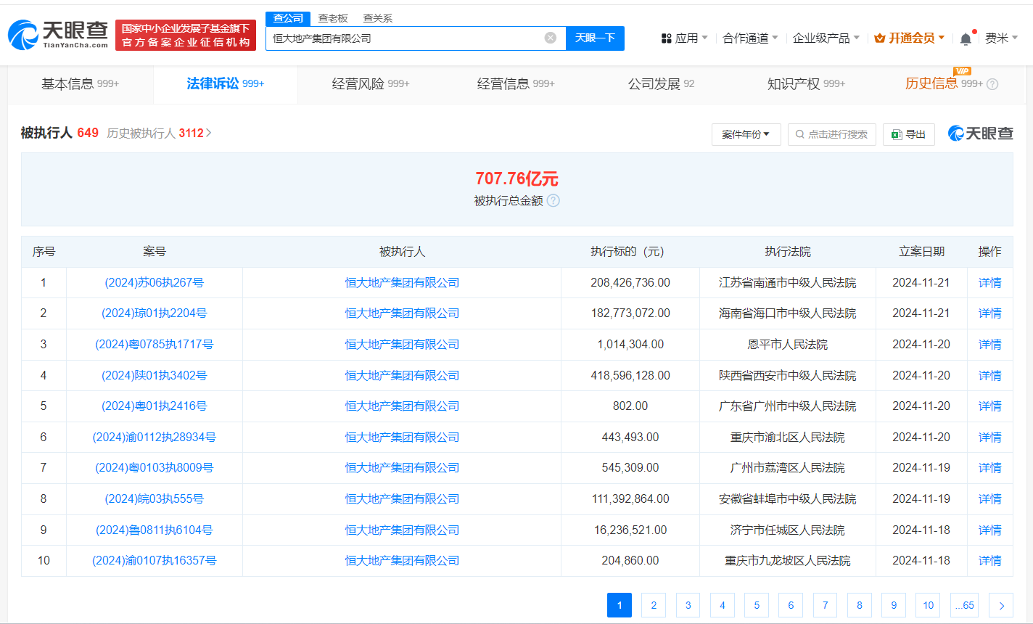
Task: Switch to the 查老板 tab
Action: click(334, 18)
